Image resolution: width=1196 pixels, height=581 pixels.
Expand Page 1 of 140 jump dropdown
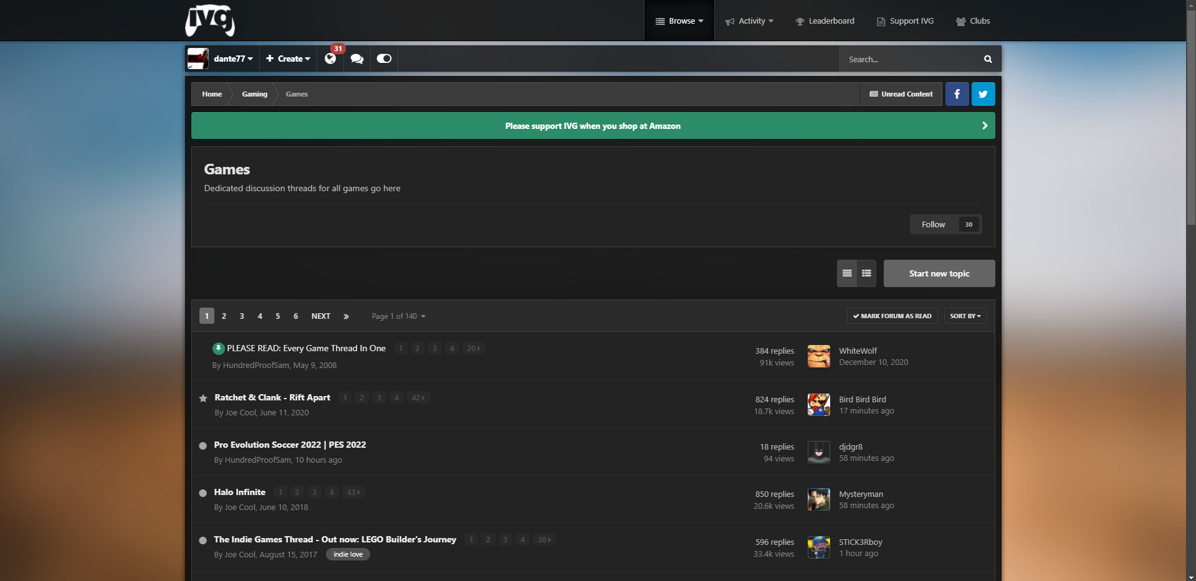click(x=399, y=316)
